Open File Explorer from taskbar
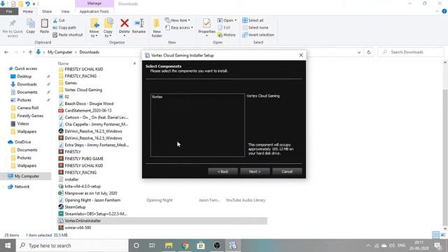Viewport: 448px width, 252px height. [x=169, y=246]
